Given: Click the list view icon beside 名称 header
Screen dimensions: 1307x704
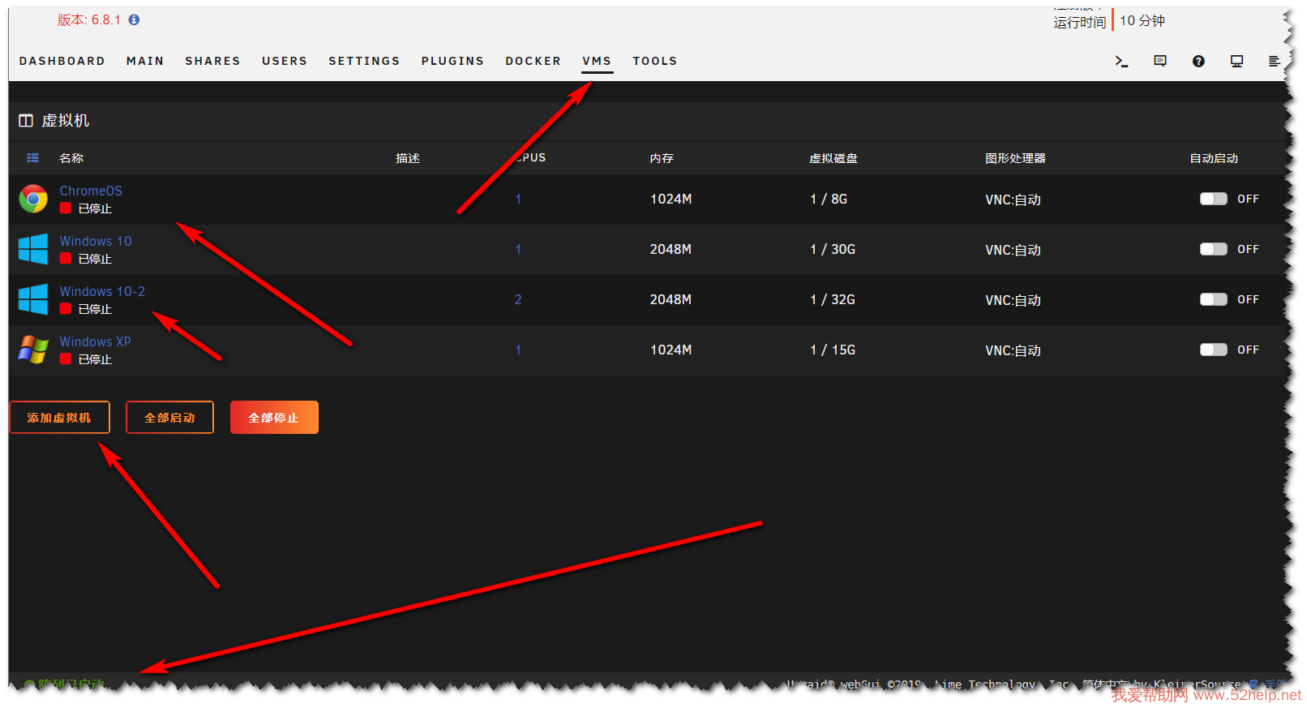Looking at the screenshot, I should click(32, 158).
